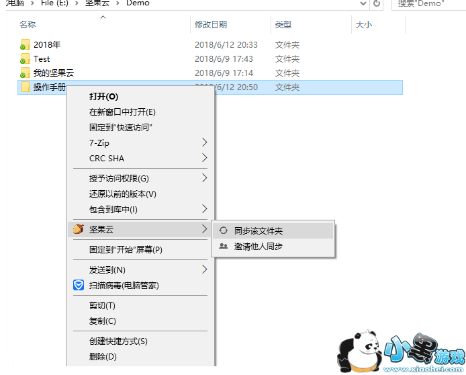
Task: Click the 2018年 folder icon
Action: coord(25,44)
